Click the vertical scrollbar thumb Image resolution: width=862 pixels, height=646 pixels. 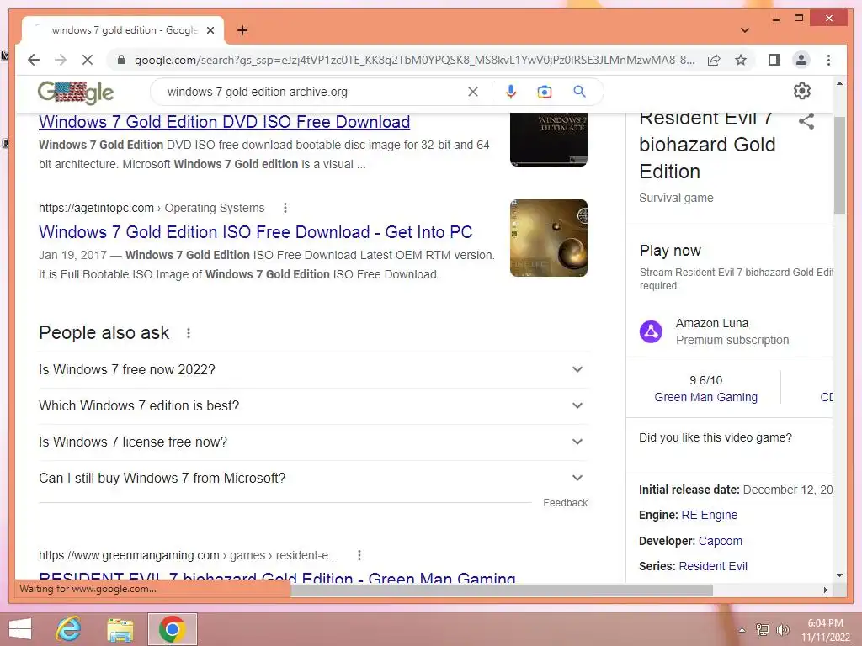tap(839, 165)
